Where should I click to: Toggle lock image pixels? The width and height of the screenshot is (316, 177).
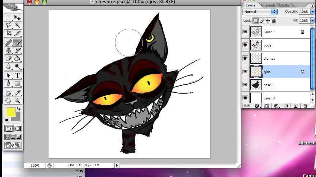262,21
